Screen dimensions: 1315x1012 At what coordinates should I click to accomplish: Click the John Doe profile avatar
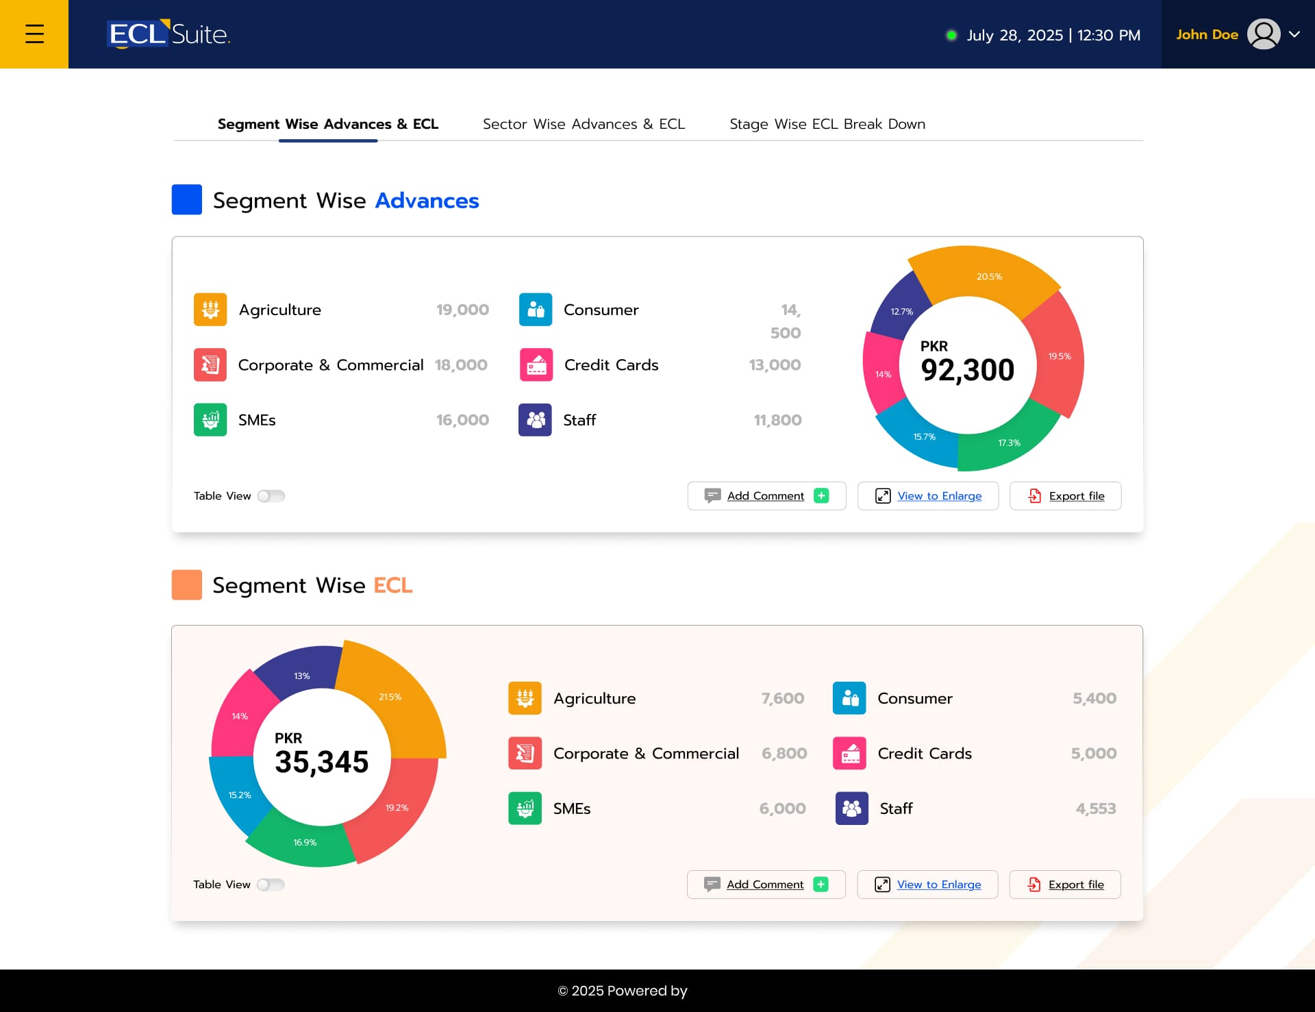click(x=1263, y=34)
